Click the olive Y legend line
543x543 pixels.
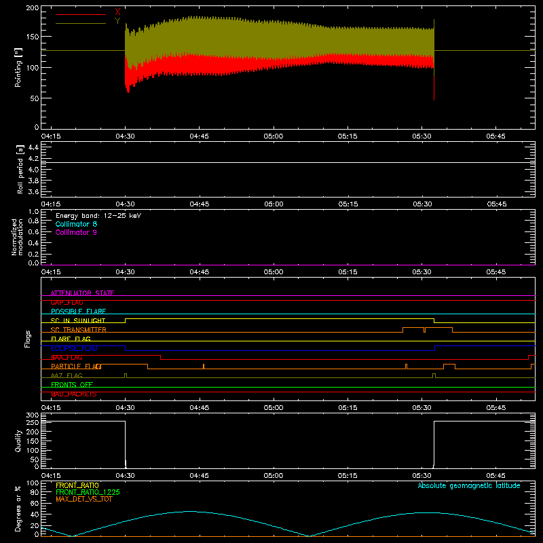point(81,23)
